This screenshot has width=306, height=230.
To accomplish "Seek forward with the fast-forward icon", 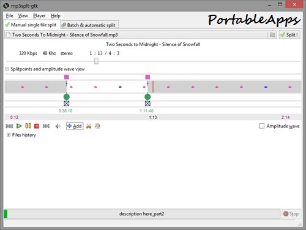I will [x=46, y=126].
